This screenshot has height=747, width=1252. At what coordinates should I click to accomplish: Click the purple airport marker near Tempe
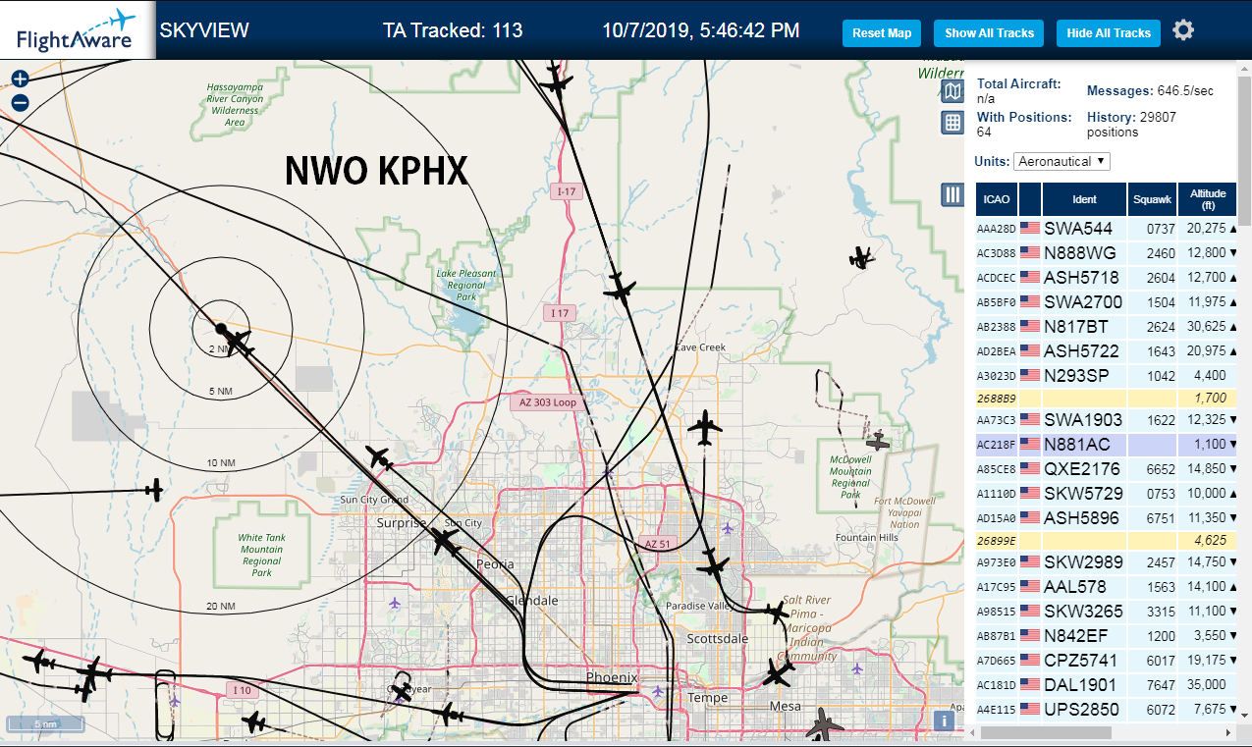click(658, 691)
